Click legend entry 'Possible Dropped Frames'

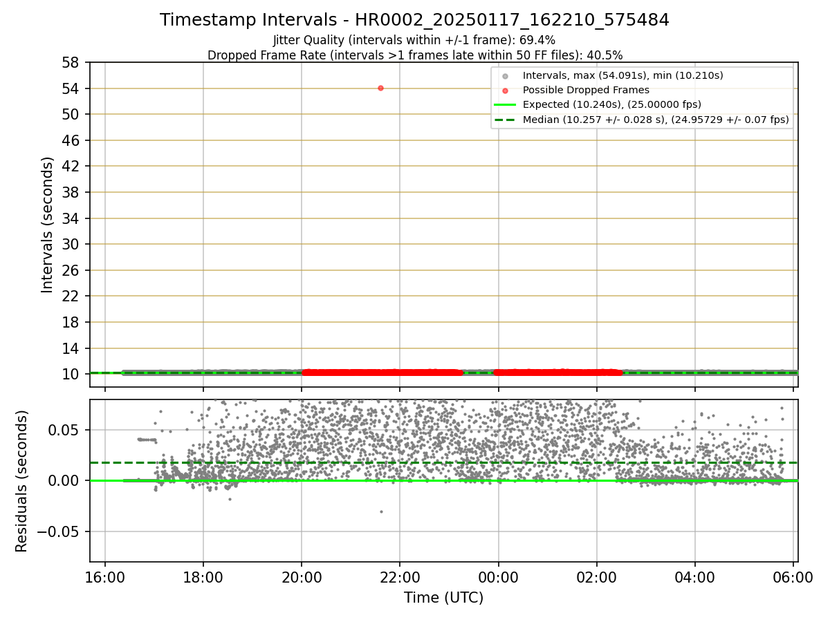[x=586, y=90]
